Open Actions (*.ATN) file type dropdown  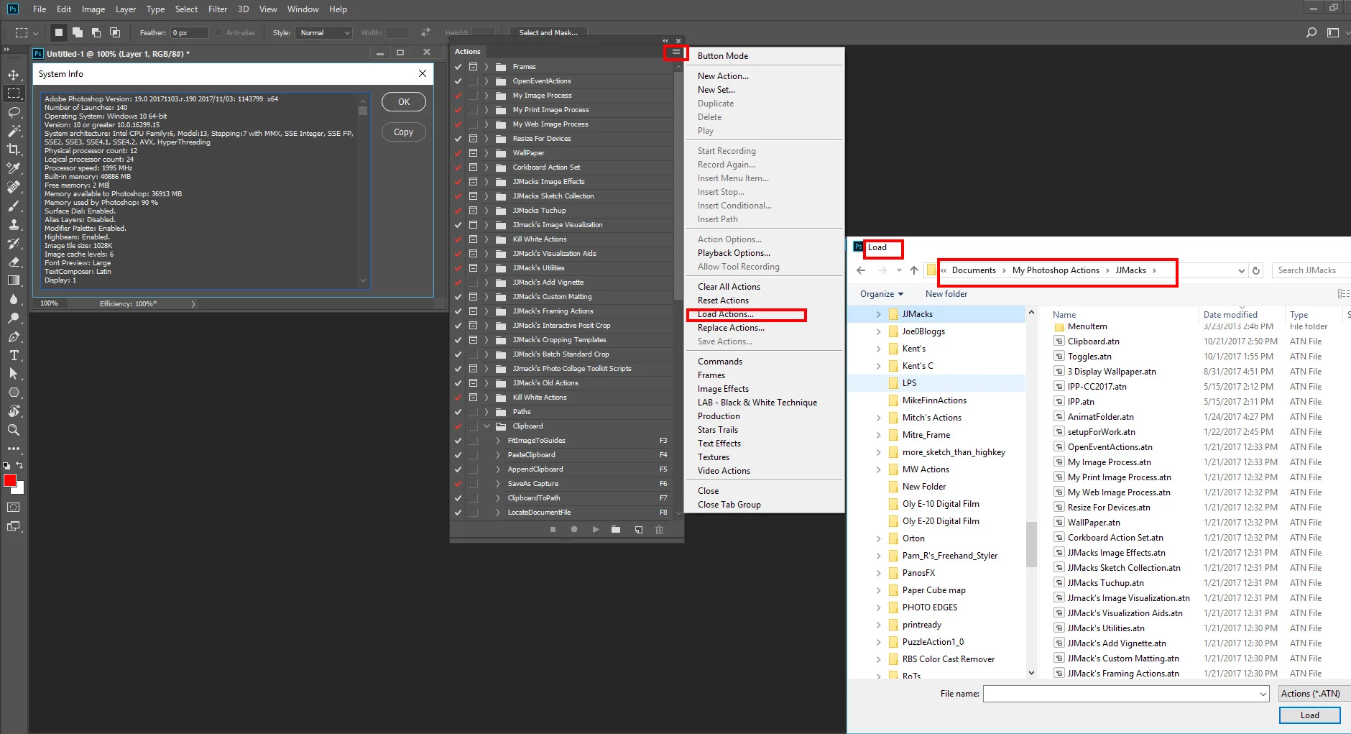coord(1314,694)
